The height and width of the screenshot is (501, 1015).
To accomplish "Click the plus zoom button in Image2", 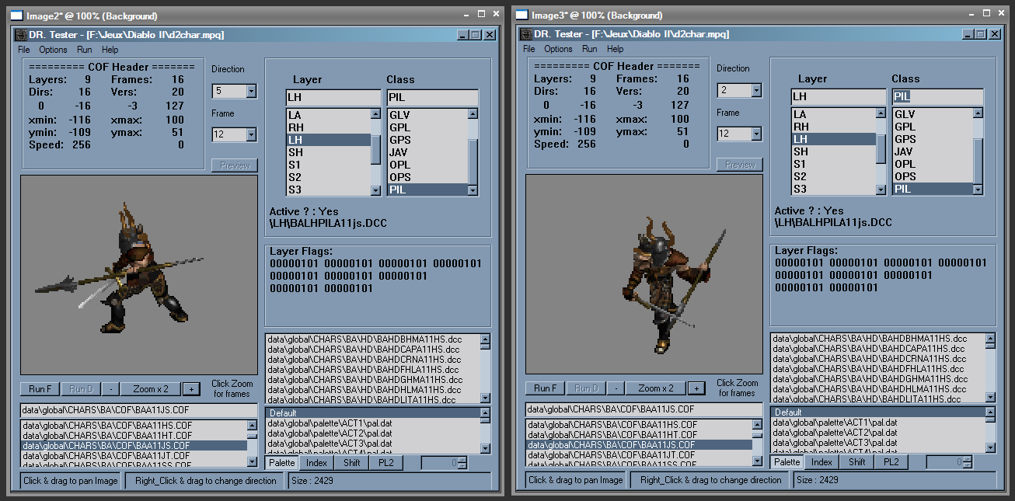I will 191,389.
